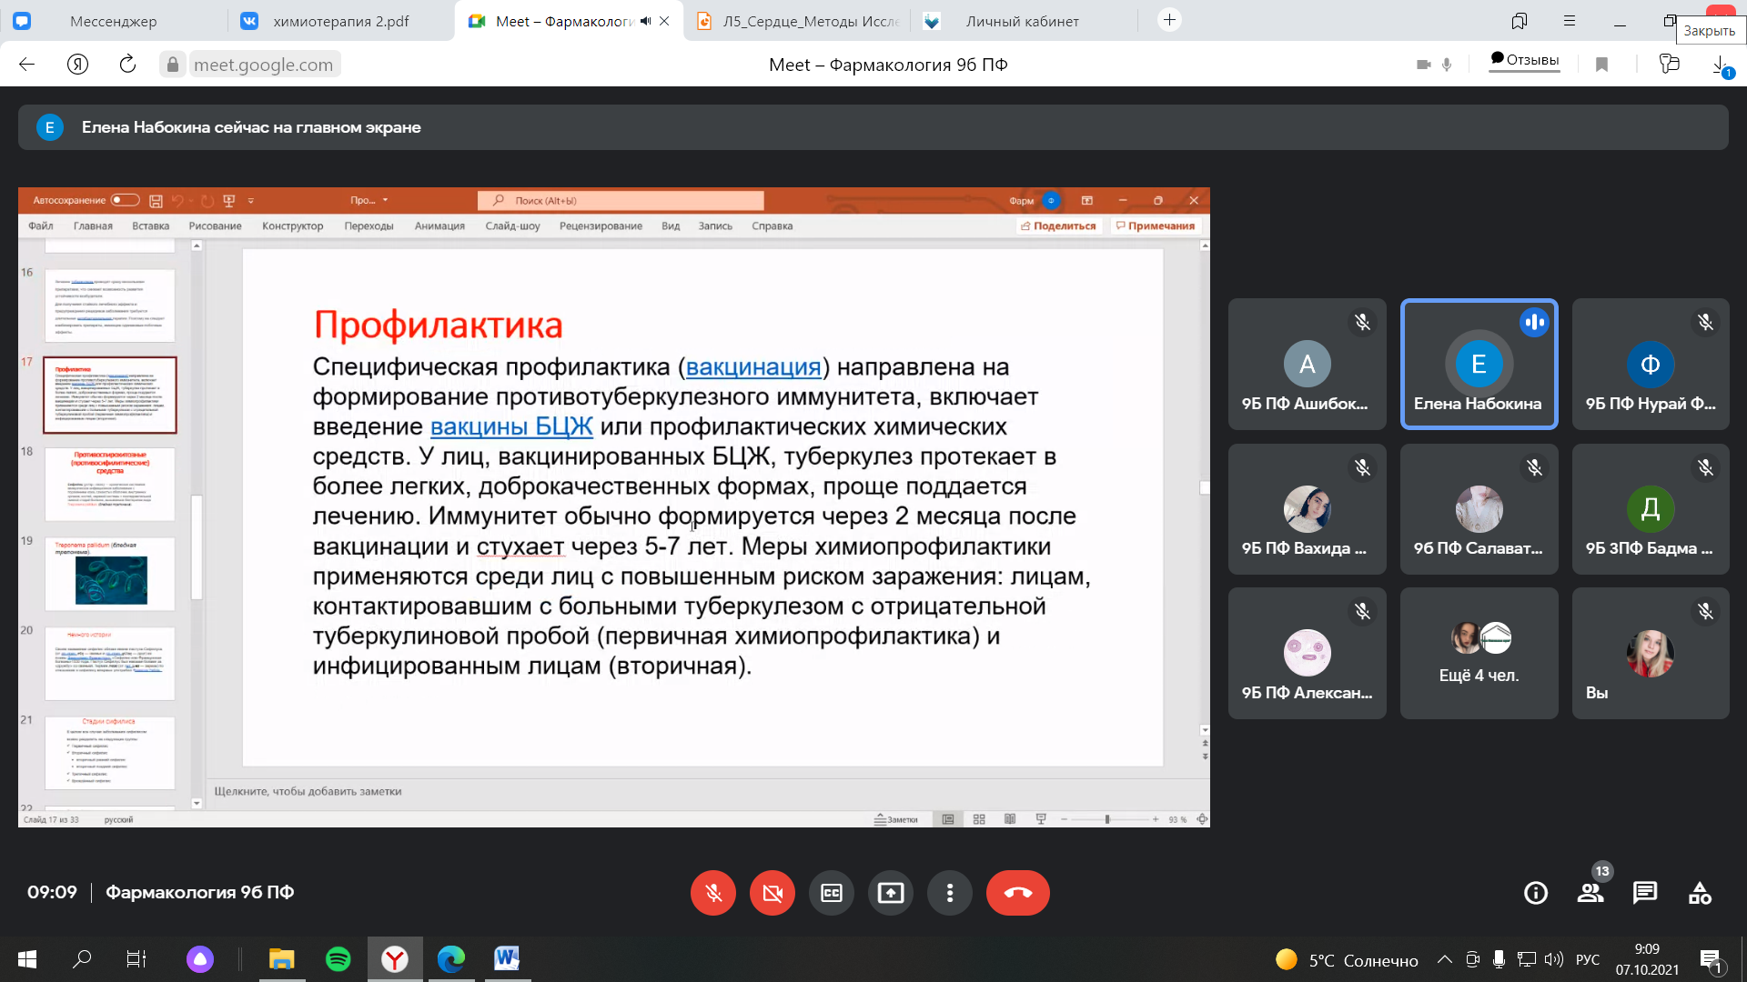Click the meet.google.com address field
Screen dimensions: 1747x982
[264, 65]
